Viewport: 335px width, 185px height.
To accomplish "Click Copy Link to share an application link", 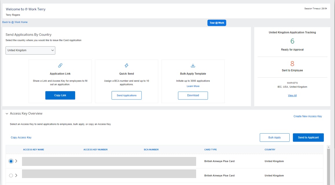I will tap(60, 95).
